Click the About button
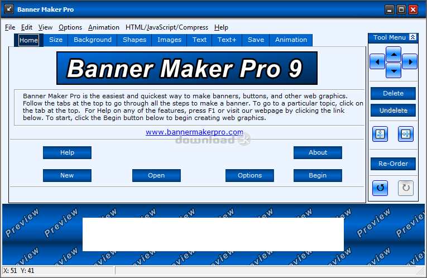Image resolution: width=427 pixels, height=278 pixels. [x=318, y=152]
